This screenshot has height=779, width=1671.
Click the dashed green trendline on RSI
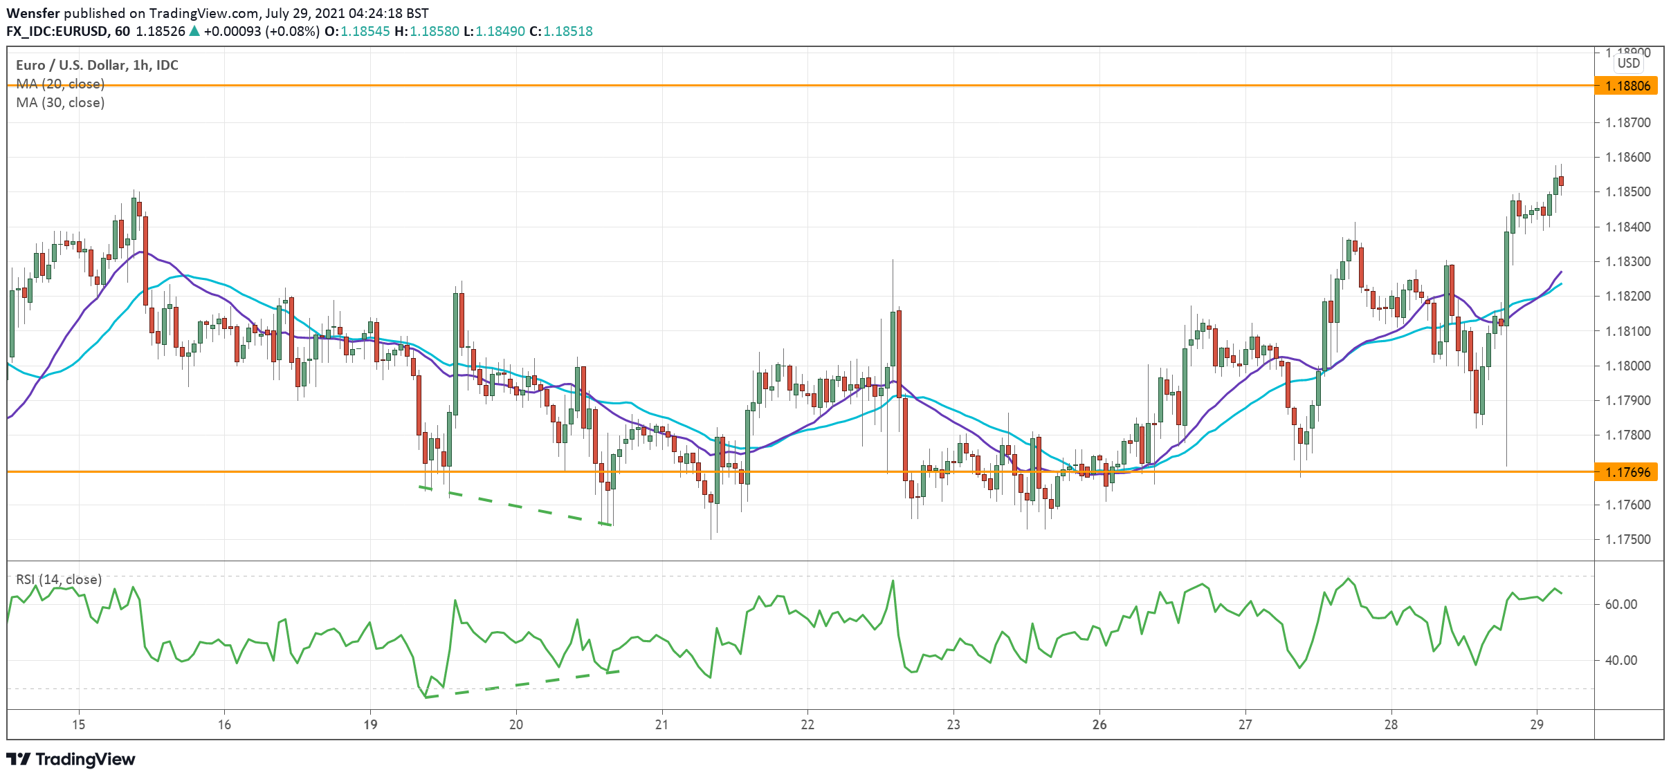(522, 684)
